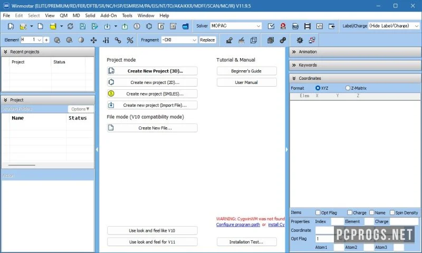The width and height of the screenshot is (422, 253).
Task: Enable the Spin Density checkbox
Action: click(x=392, y=212)
